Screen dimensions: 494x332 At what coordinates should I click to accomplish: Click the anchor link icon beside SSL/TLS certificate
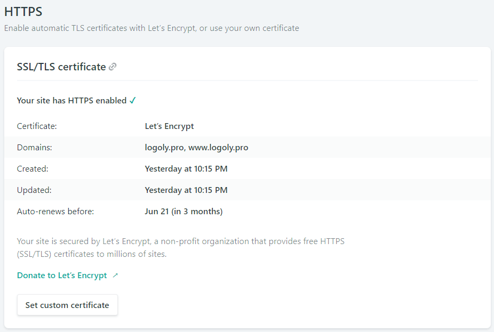113,67
